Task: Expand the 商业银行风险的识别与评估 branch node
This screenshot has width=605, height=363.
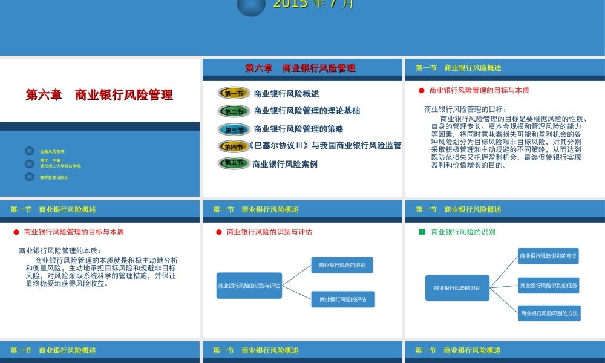Action: pyautogui.click(x=250, y=284)
